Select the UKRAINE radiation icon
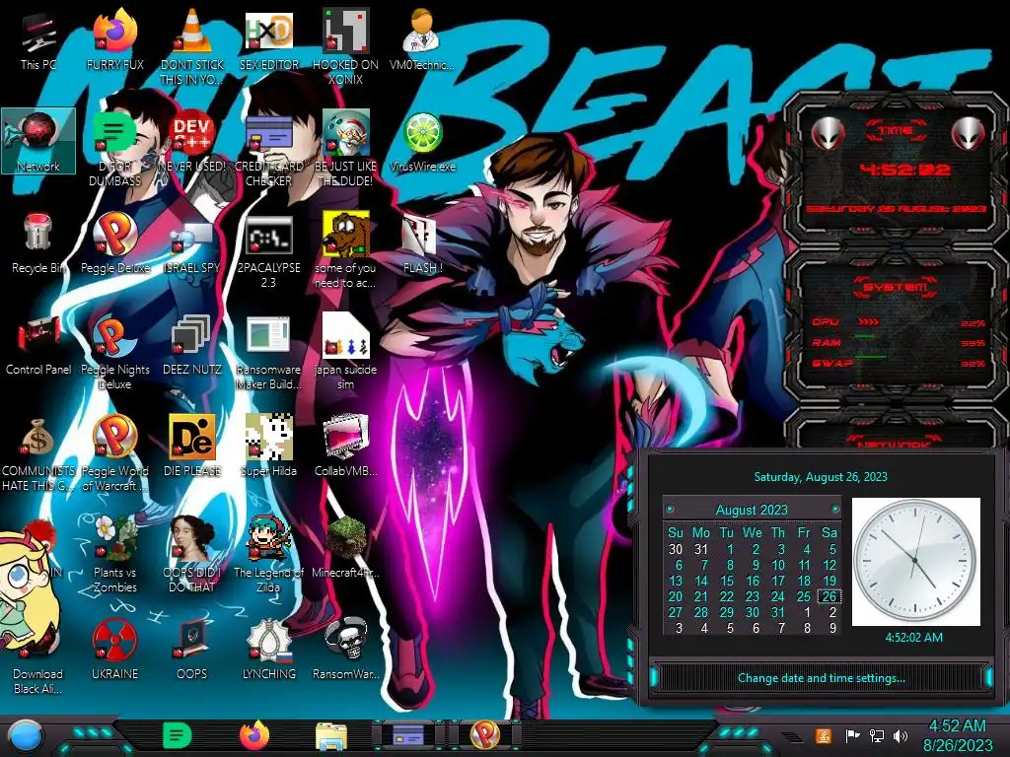 pos(114,649)
